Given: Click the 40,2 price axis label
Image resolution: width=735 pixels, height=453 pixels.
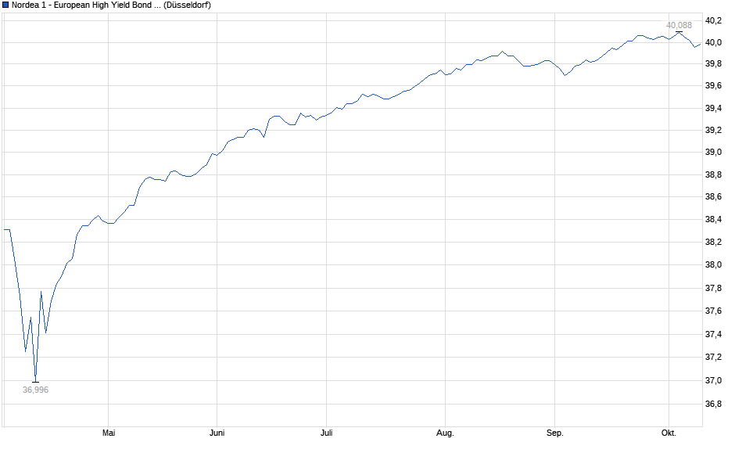Looking at the screenshot, I should click(713, 20).
